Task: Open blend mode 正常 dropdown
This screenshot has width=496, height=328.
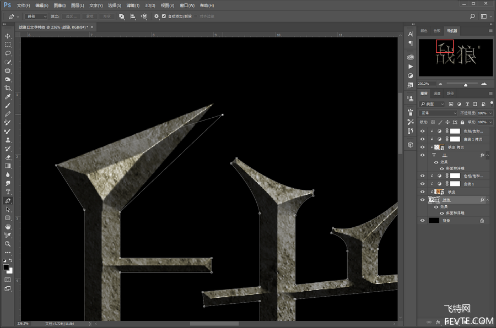Action: 439,113
